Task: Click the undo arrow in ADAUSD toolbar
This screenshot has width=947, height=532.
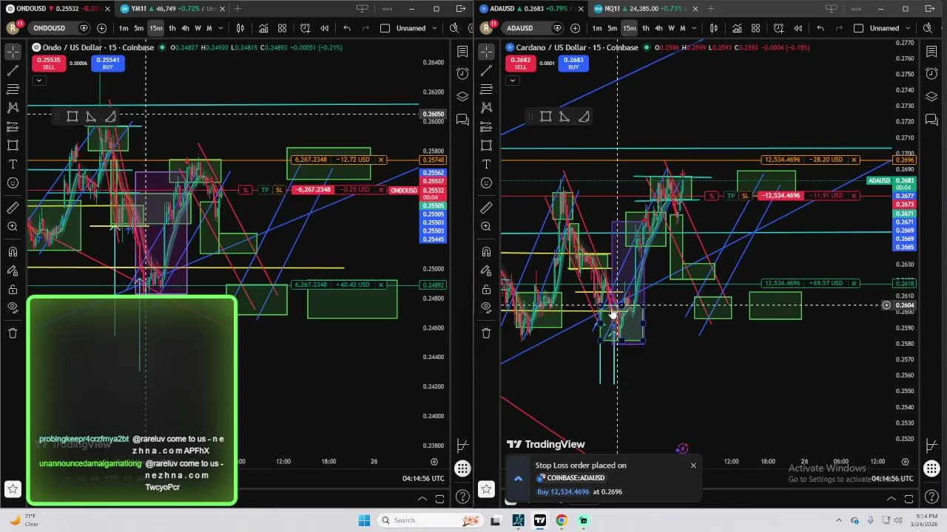Action: pyautogui.click(x=820, y=28)
